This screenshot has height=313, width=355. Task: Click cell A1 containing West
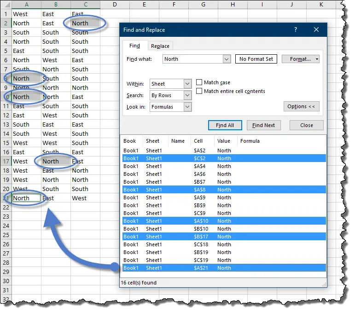(x=27, y=14)
